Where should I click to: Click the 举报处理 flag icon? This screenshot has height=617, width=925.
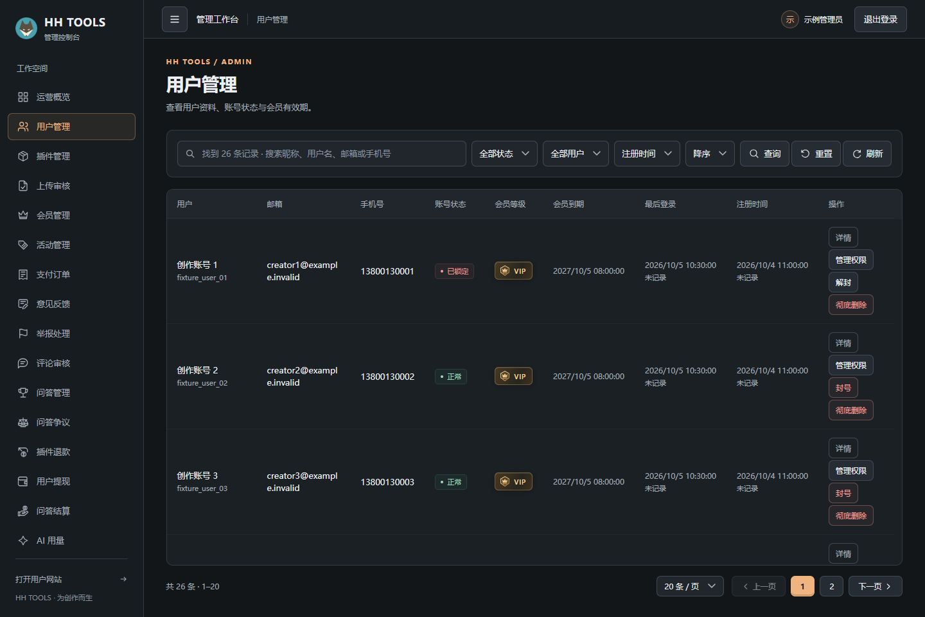click(x=23, y=334)
